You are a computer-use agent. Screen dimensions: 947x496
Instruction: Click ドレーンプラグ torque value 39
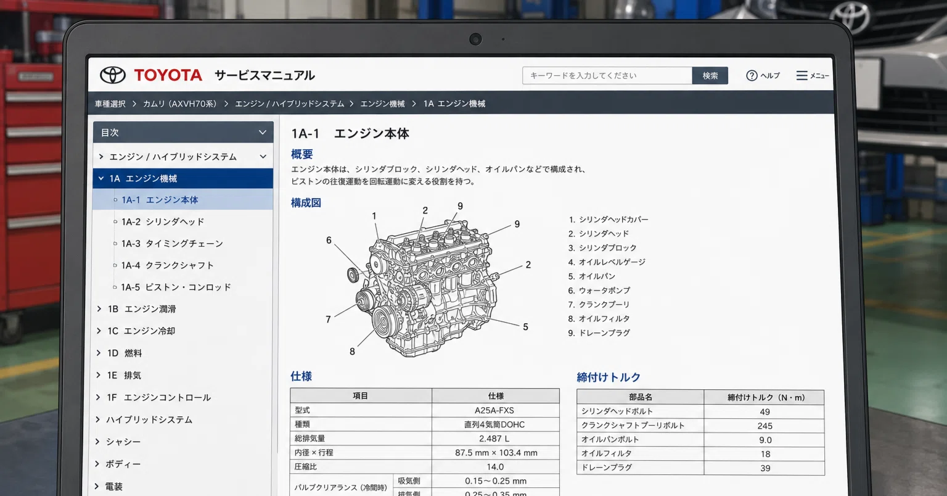tap(766, 468)
